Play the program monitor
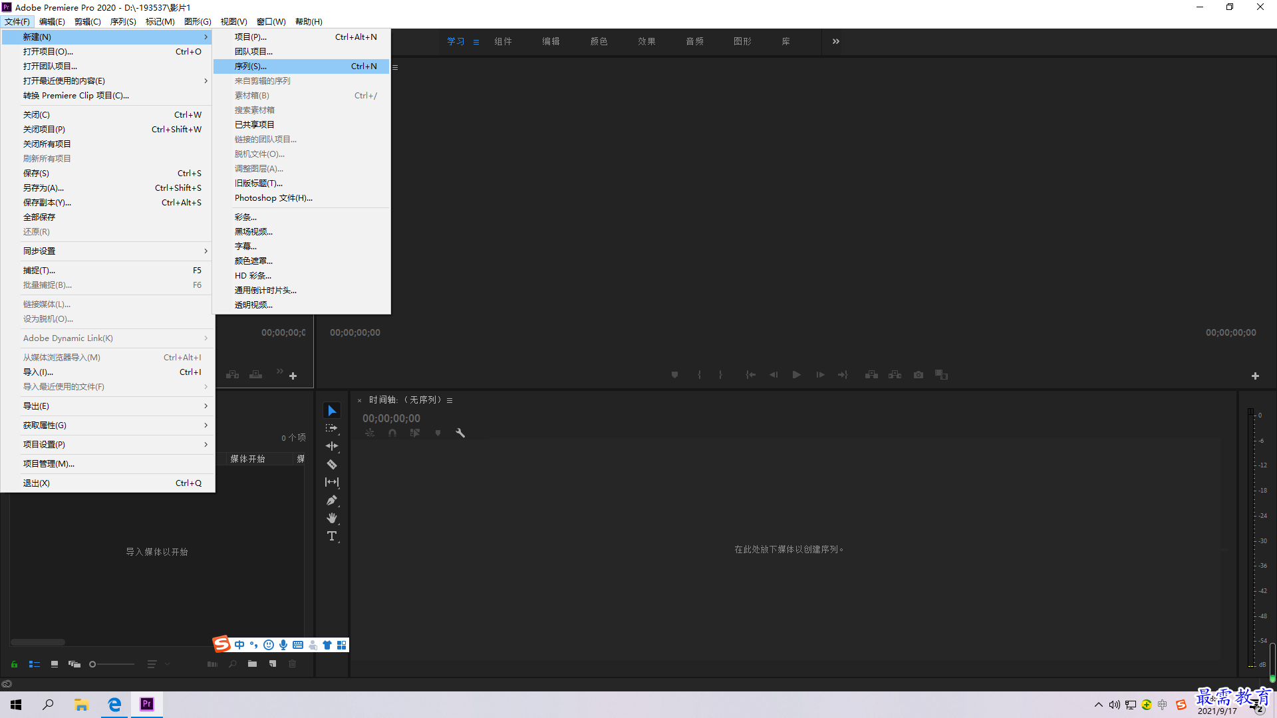 click(x=796, y=375)
